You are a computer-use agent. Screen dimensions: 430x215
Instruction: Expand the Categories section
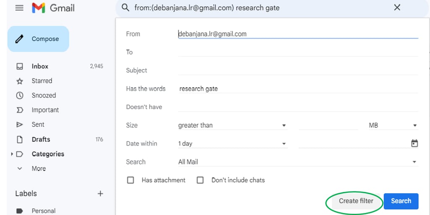pos(12,154)
